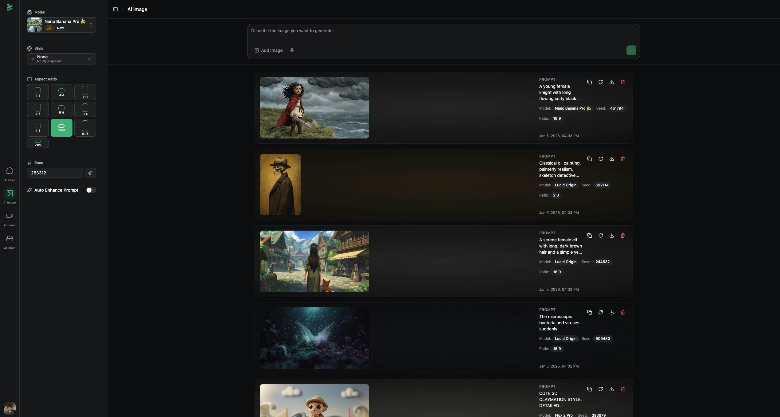Click the Add Image button
This screenshot has width=780, height=417.
[268, 50]
